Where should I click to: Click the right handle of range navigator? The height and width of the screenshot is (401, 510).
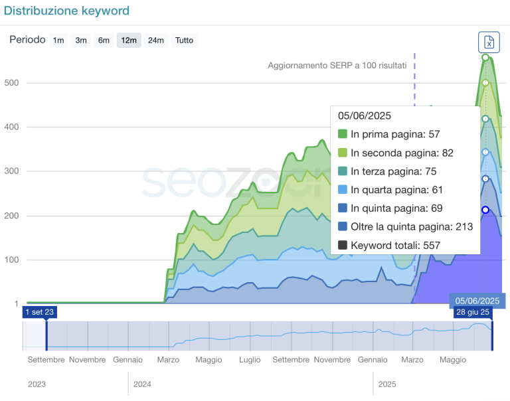(x=491, y=335)
